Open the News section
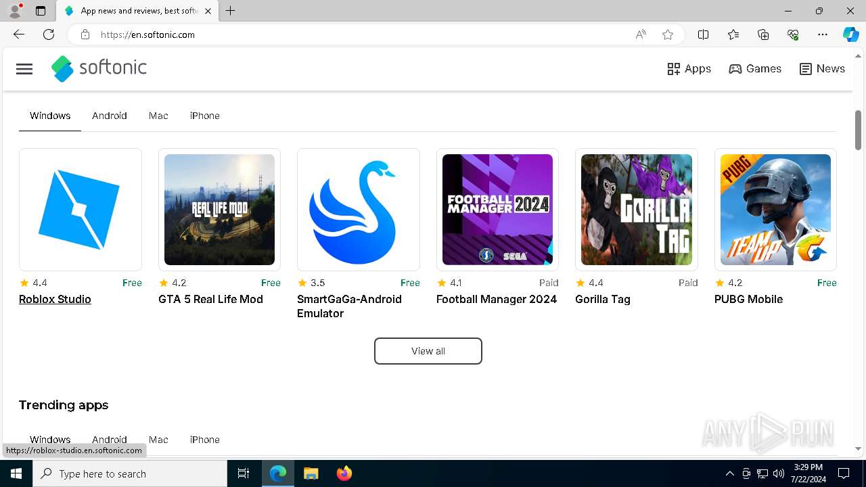The height and width of the screenshot is (487, 866). [822, 69]
